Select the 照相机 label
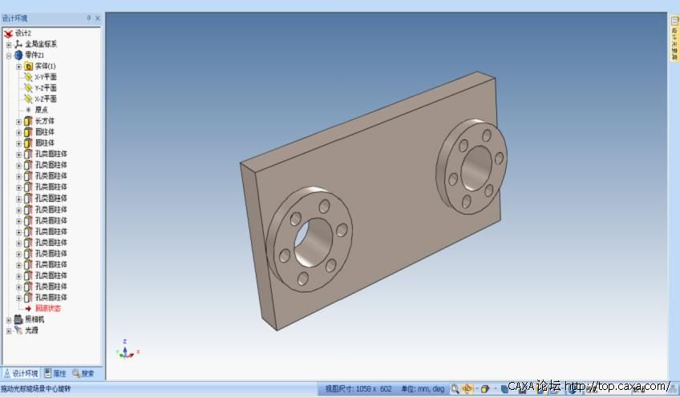 point(34,320)
